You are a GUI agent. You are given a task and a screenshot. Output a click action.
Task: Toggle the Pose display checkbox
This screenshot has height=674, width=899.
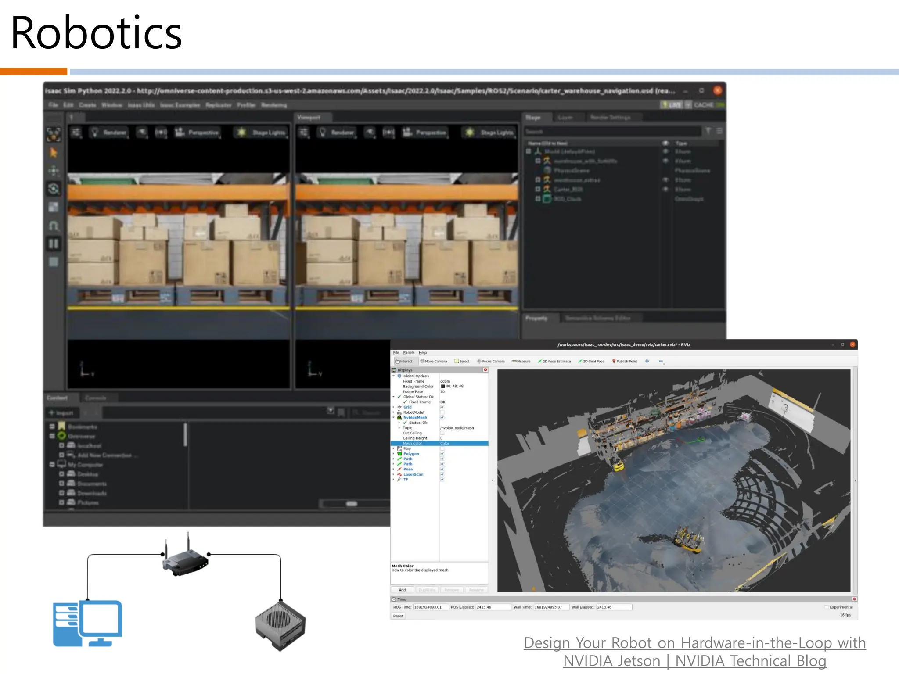[x=442, y=469]
